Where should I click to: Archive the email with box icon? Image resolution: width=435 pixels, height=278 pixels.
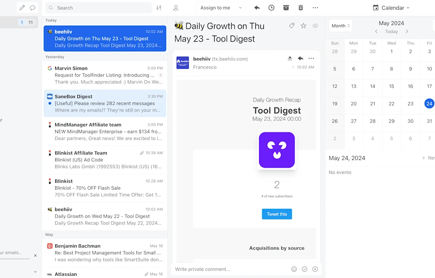tap(286, 8)
